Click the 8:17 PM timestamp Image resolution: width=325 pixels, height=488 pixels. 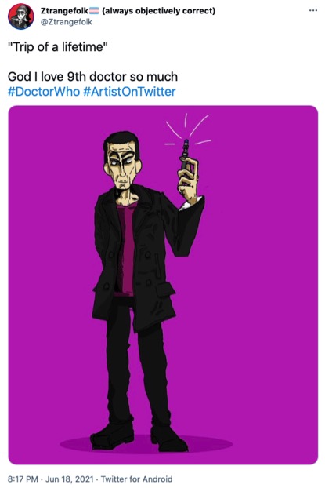[x=23, y=479]
